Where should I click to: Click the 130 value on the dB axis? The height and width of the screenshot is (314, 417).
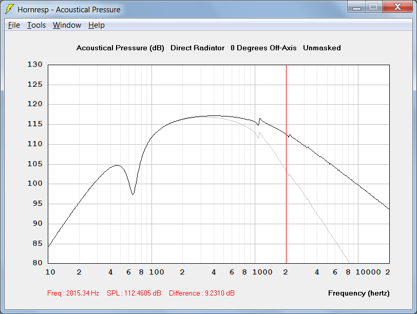click(x=35, y=64)
